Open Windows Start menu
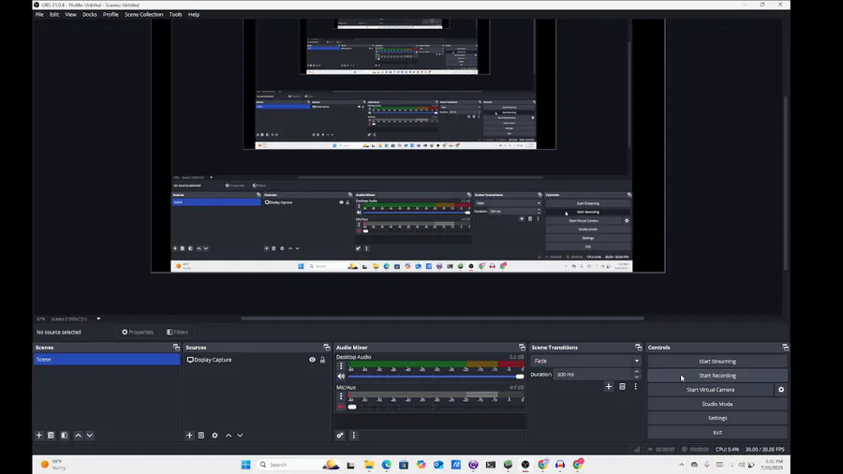Image resolution: width=843 pixels, height=474 pixels. [245, 465]
